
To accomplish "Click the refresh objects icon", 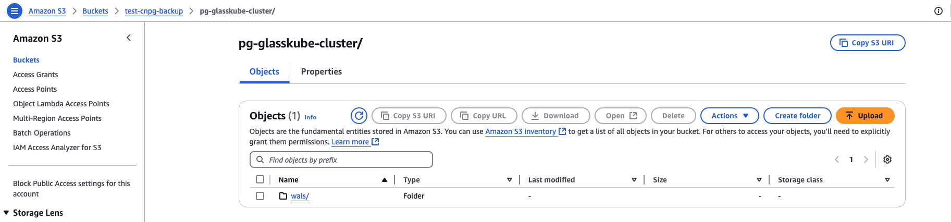I will click(x=359, y=116).
